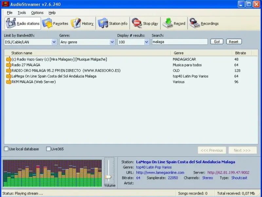Expand the Limit by Bandwidth dropdown
Viewport: 262px width, 197px height.
tap(54, 42)
